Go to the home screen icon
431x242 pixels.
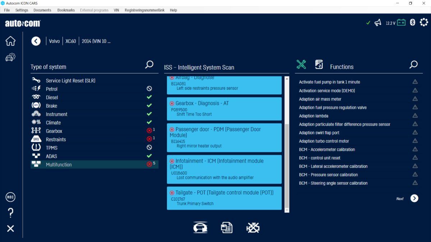click(10, 41)
